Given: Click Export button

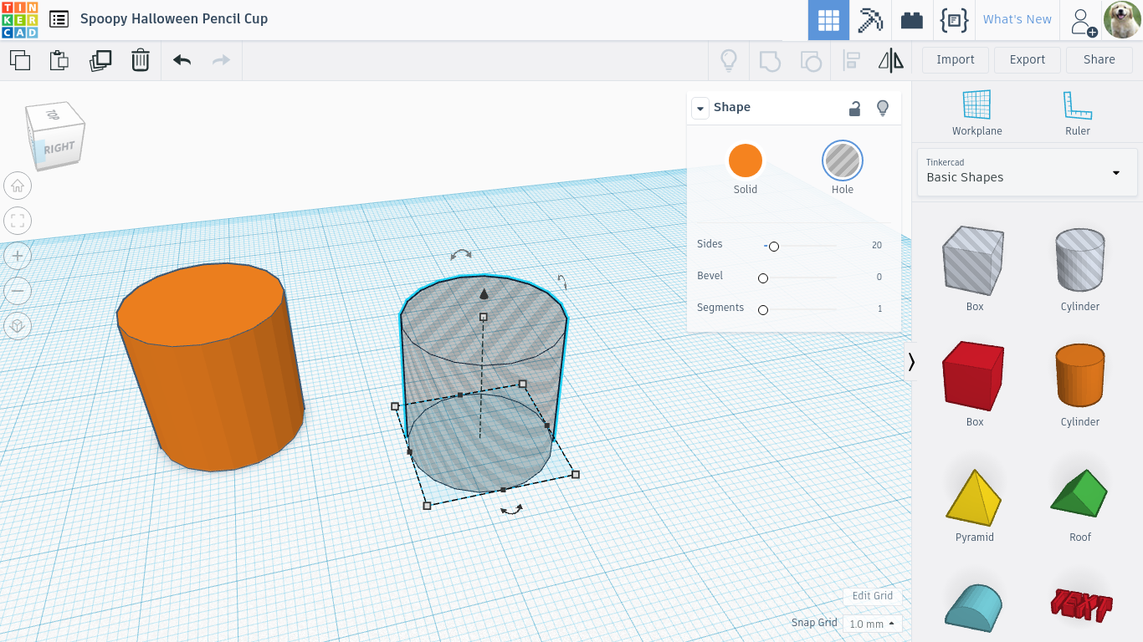Looking at the screenshot, I should coord(1027,59).
